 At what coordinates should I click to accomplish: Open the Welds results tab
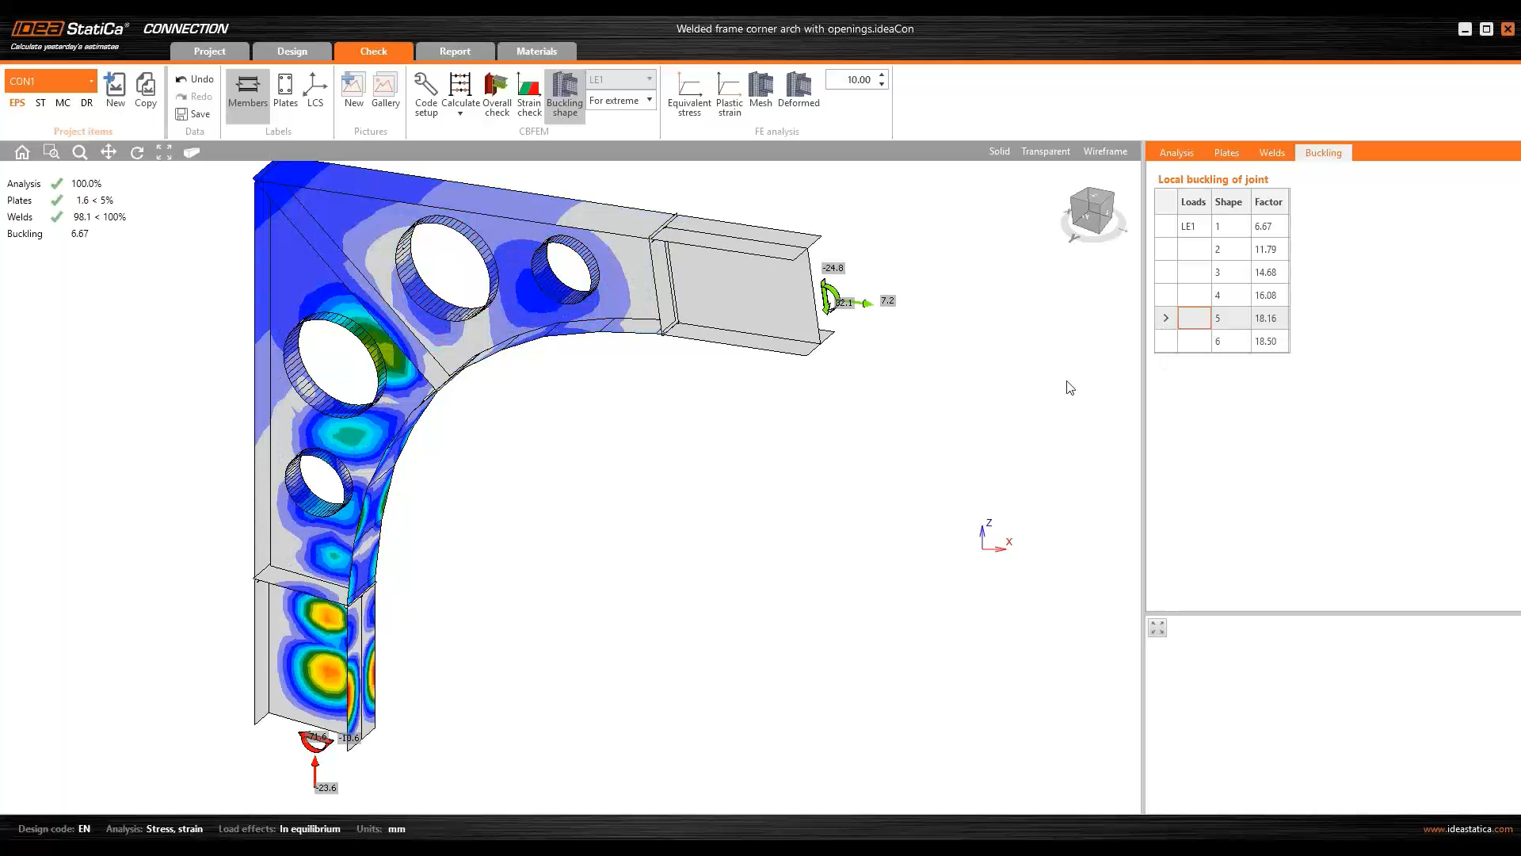(x=1271, y=153)
